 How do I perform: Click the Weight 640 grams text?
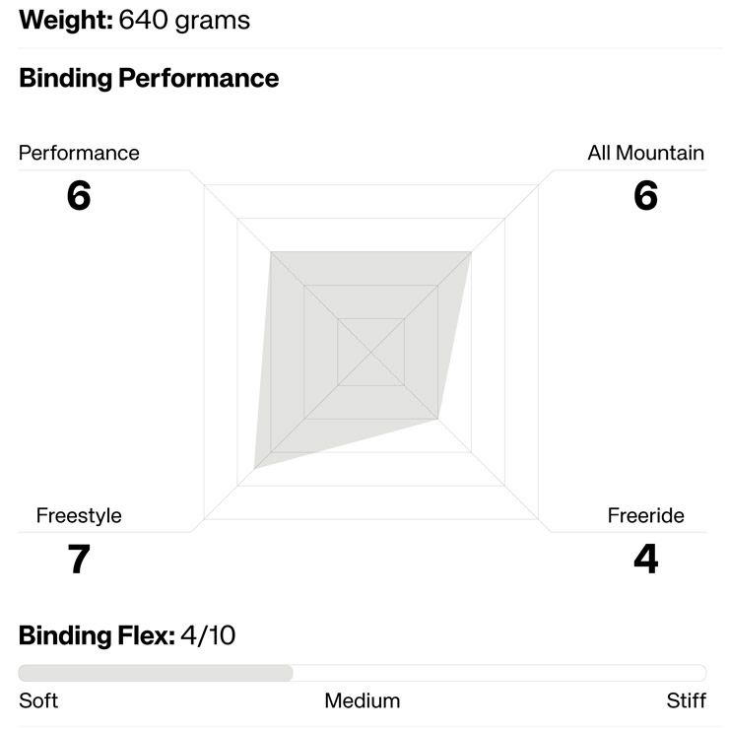click(x=134, y=20)
